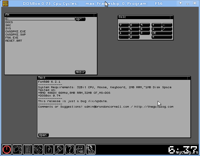Click the Calc window title bar corner box
The width and height of the screenshot is (200, 156).
pyautogui.click(x=172, y=17)
